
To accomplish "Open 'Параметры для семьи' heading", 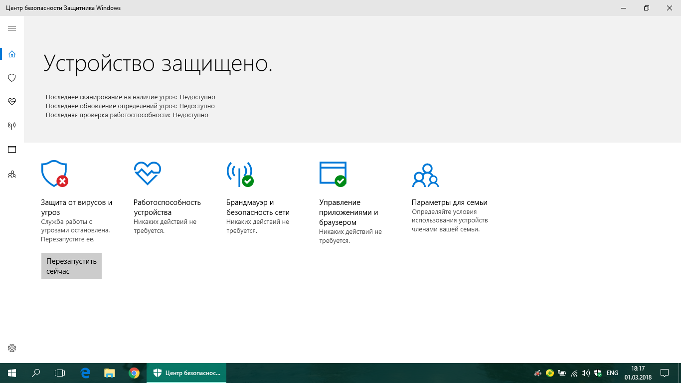I will pyautogui.click(x=450, y=202).
